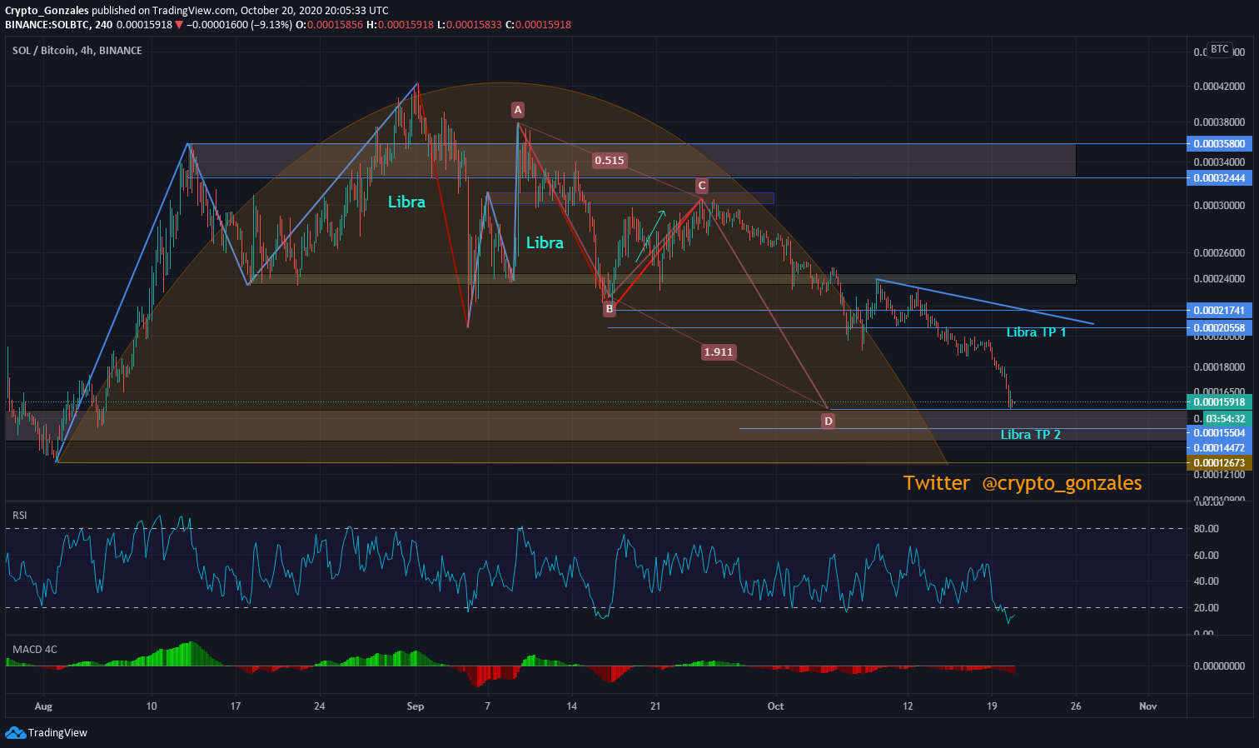Select the pattern point label D

pyautogui.click(x=829, y=421)
